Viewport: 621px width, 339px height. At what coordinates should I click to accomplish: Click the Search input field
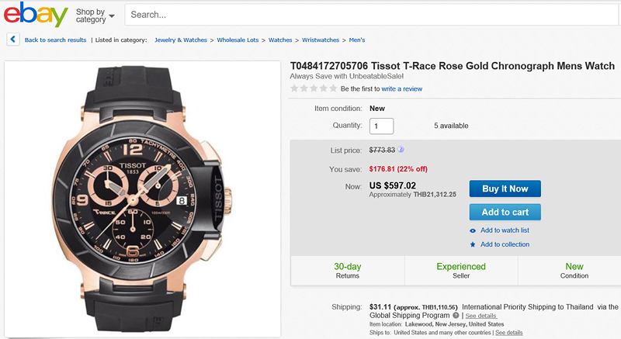(x=373, y=15)
